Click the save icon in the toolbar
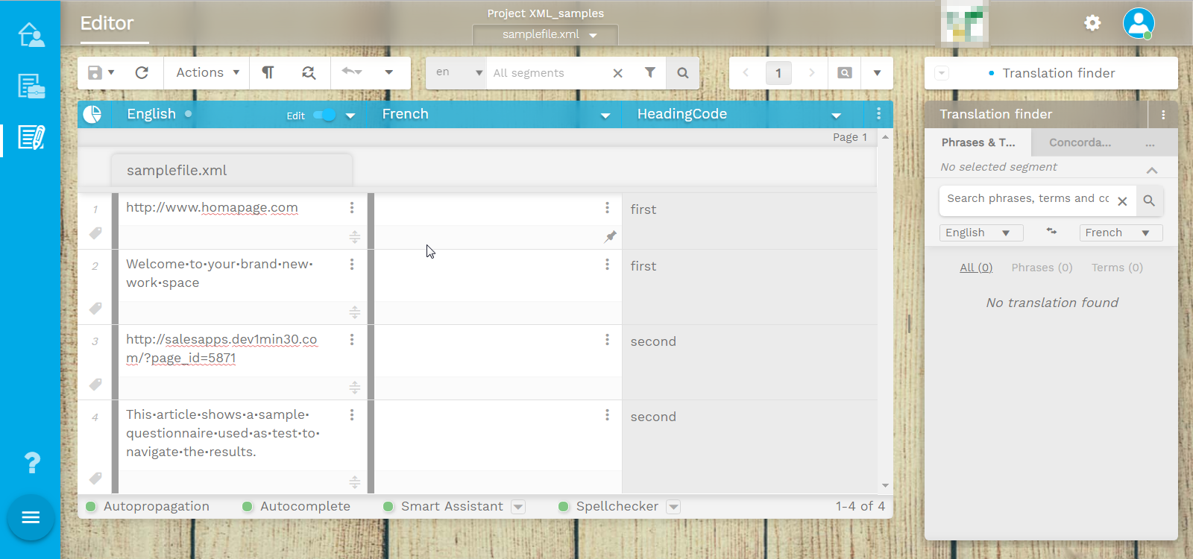 coord(95,72)
